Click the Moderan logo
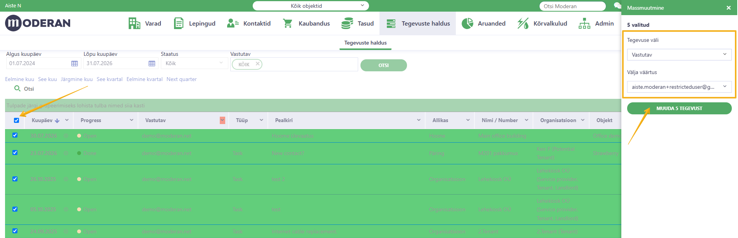 coord(38,23)
